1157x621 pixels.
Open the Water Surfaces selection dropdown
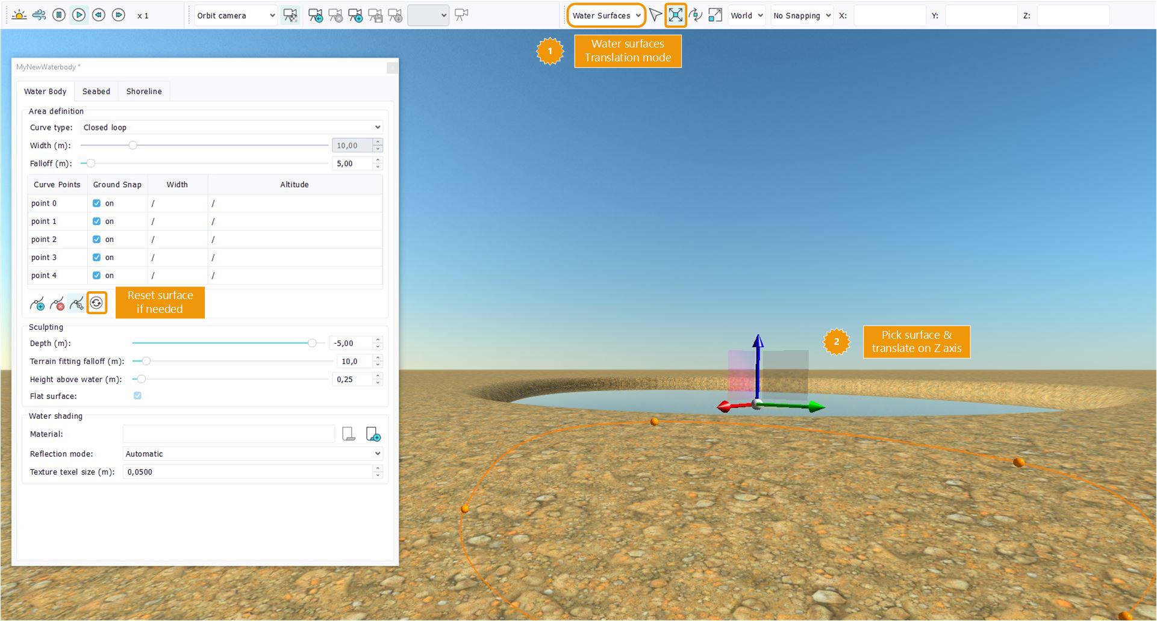click(x=606, y=16)
